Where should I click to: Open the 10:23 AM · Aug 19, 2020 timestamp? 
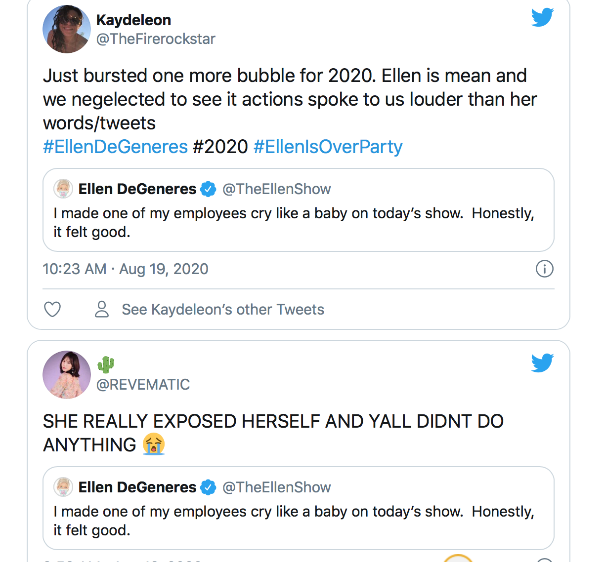pyautogui.click(x=126, y=269)
